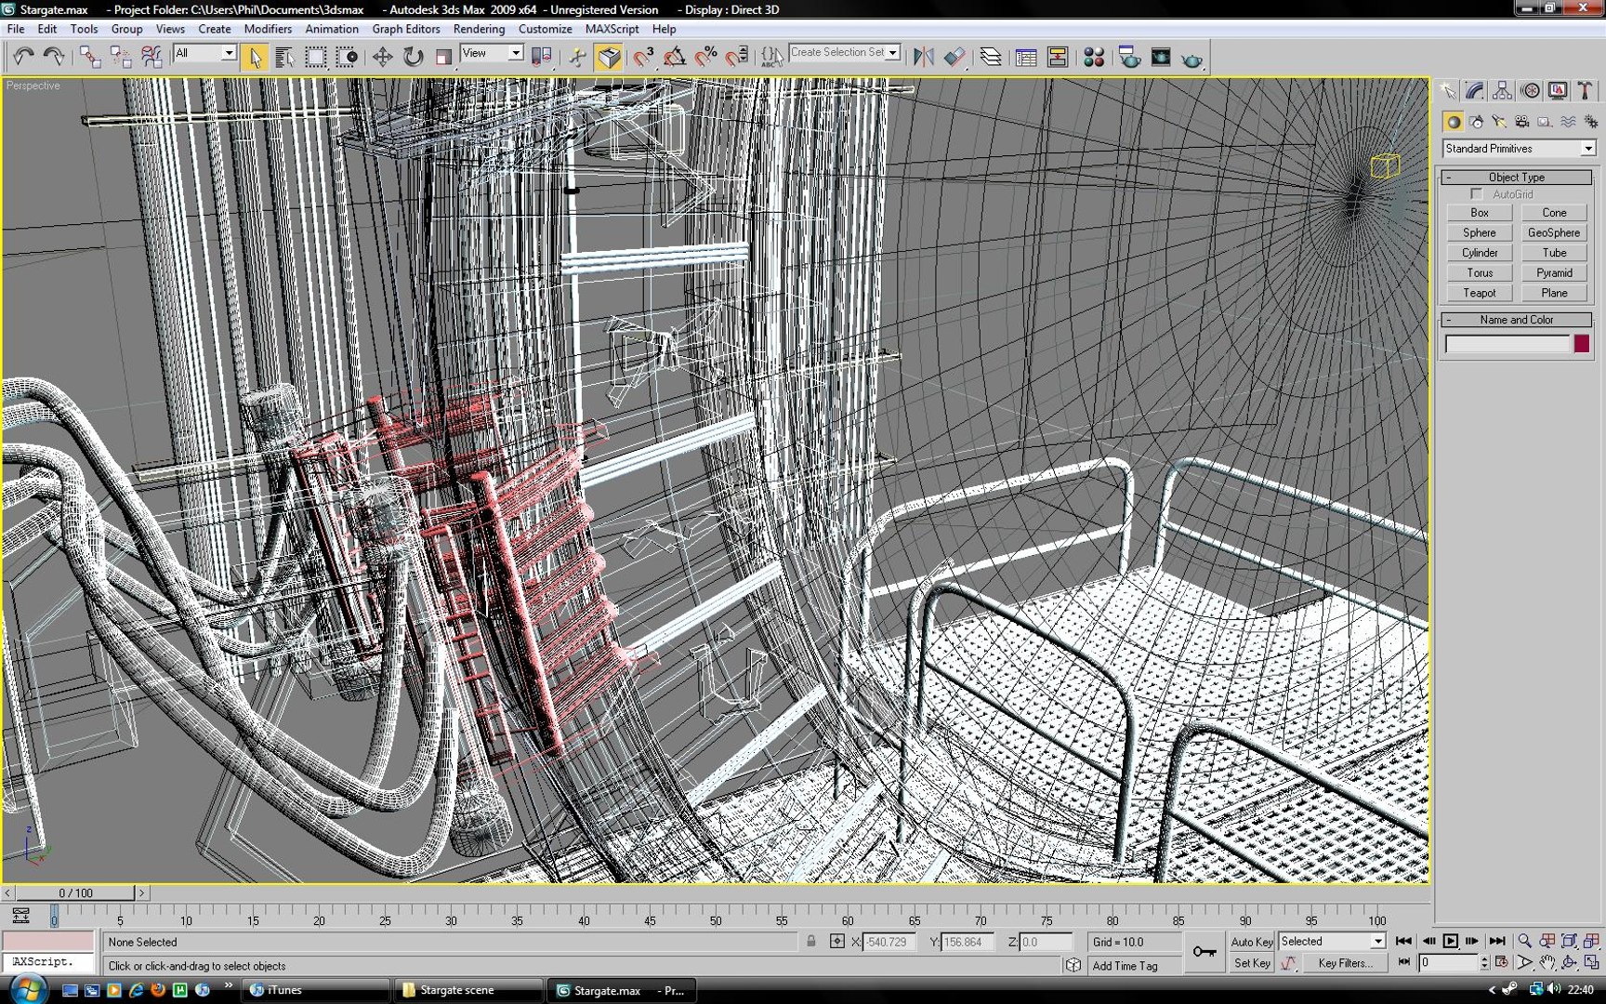Toggle Auto Key animation mode
1606x1004 pixels.
coord(1252,942)
